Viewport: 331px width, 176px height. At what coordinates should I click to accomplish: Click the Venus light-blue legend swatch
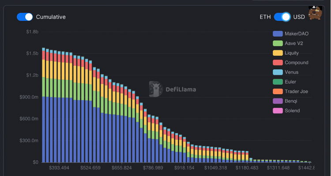278,72
